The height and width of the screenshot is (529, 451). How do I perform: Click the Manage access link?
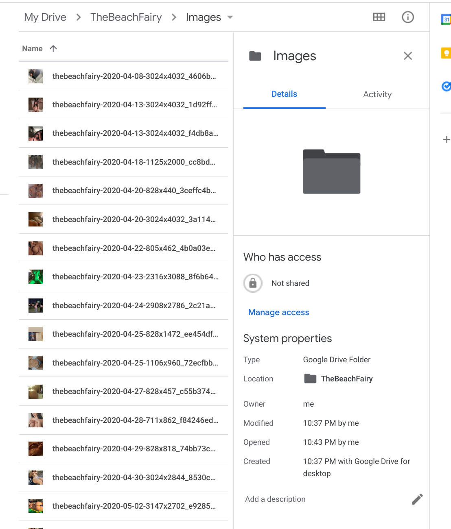tap(279, 312)
